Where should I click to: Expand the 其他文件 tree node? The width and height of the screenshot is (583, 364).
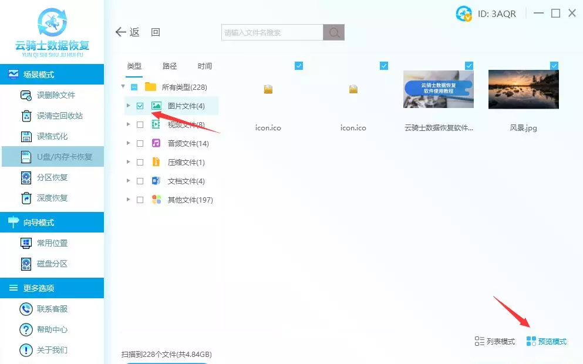(128, 199)
